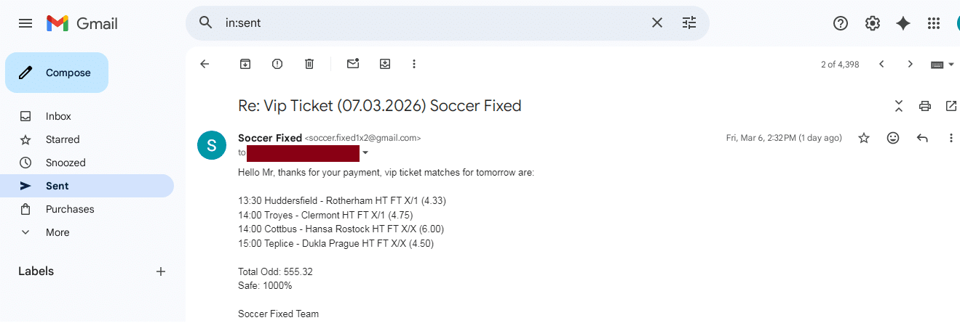Print the email with printer icon
Image resolution: width=960 pixels, height=323 pixels.
coord(925,106)
